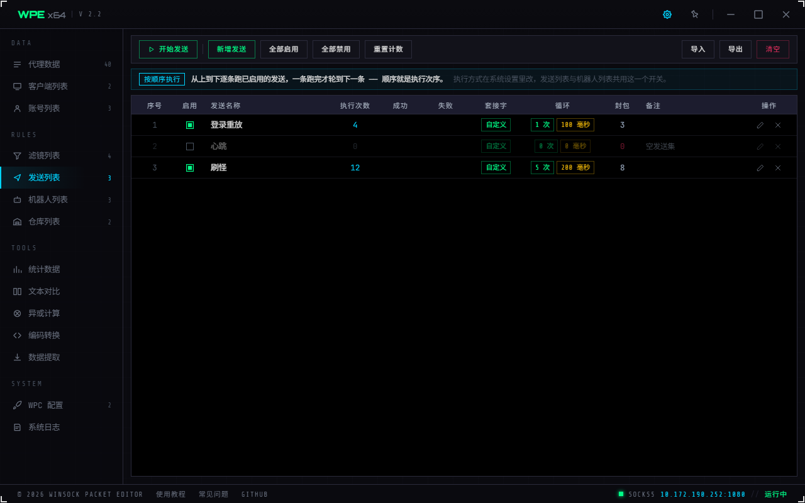805x503 pixels.
Task: Click the 1 次 loop tag
Action: pos(542,125)
